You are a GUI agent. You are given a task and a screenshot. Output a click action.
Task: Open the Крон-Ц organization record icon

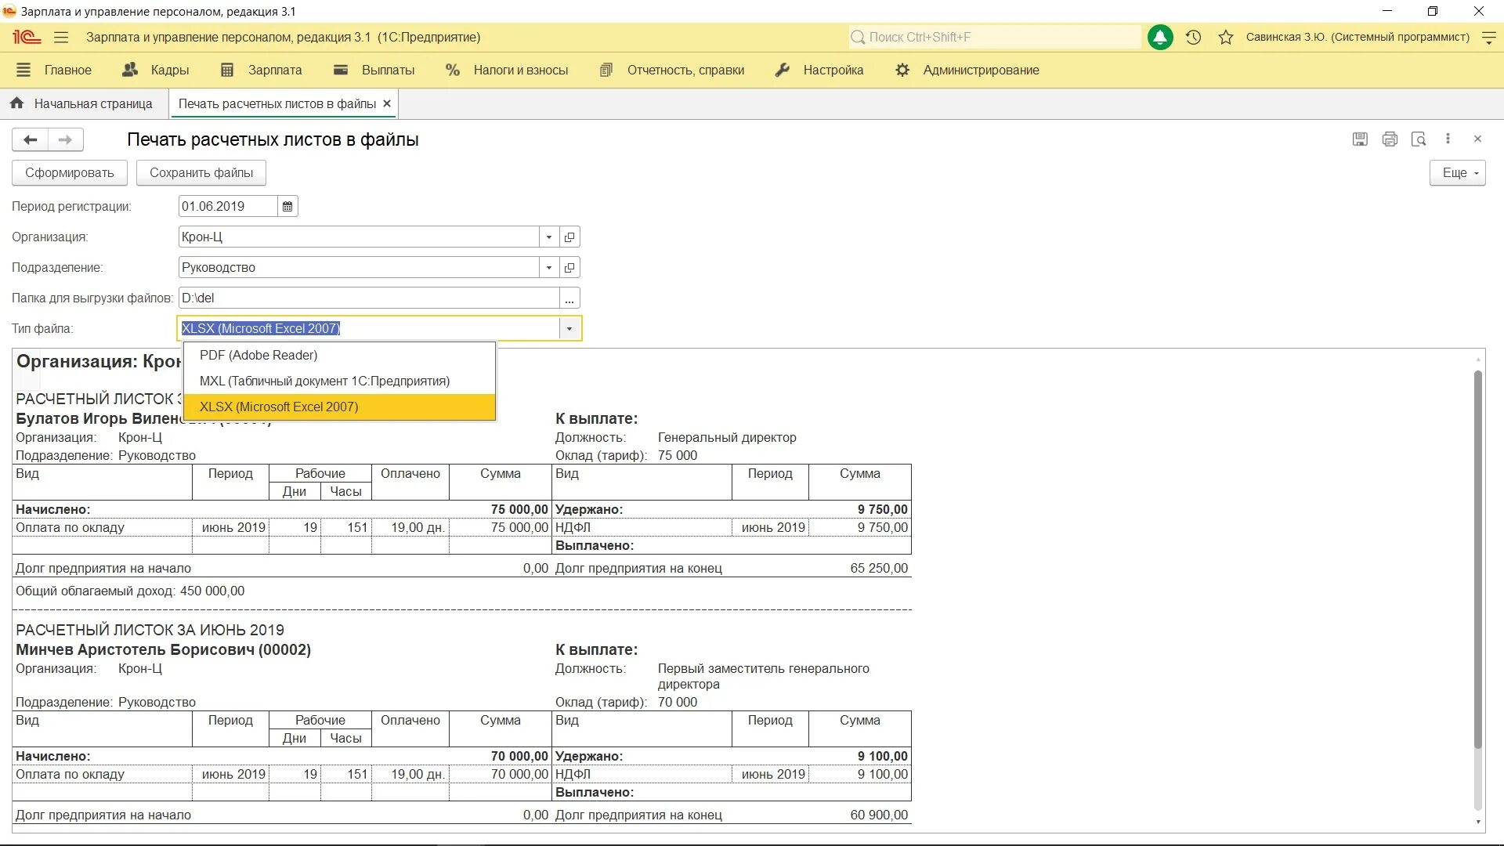pos(569,237)
